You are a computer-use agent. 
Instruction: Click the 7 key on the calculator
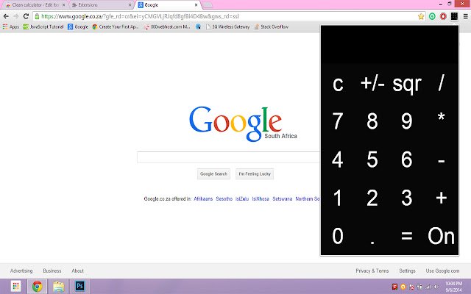point(338,121)
